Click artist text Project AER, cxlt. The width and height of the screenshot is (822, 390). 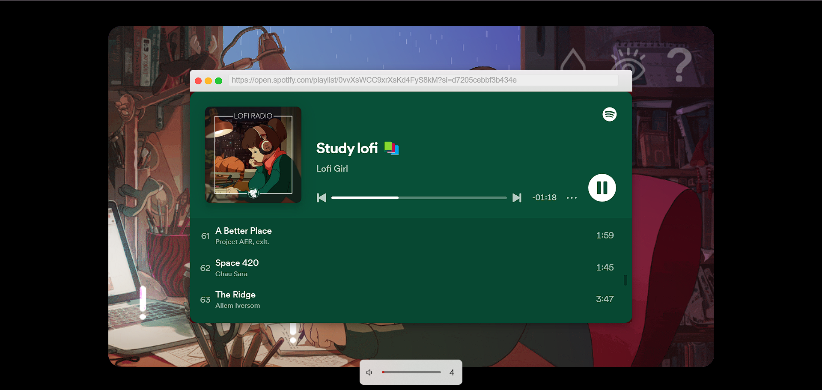coord(242,242)
